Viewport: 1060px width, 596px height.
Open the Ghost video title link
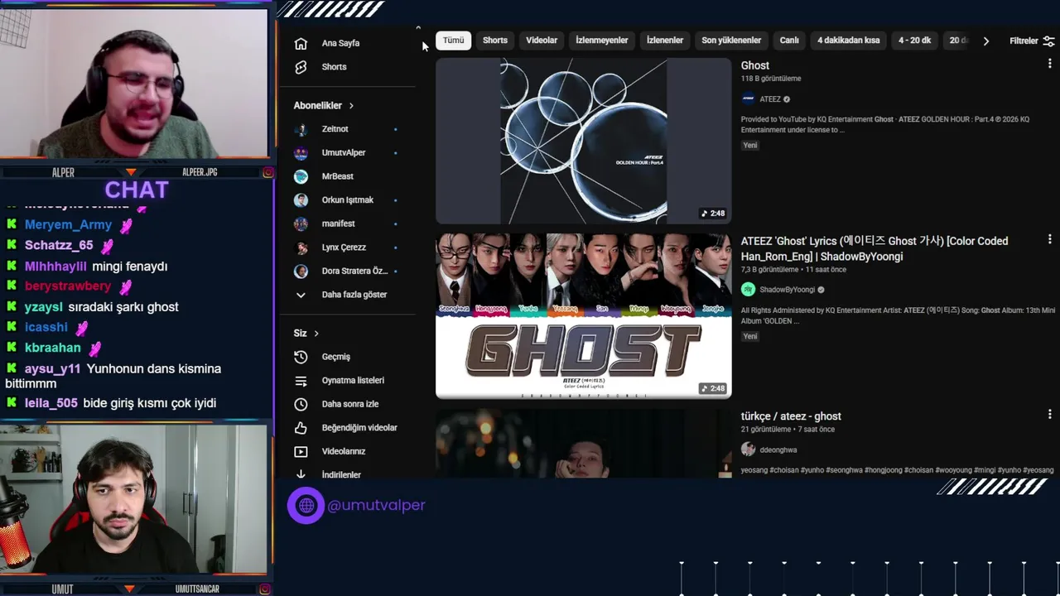coord(755,65)
